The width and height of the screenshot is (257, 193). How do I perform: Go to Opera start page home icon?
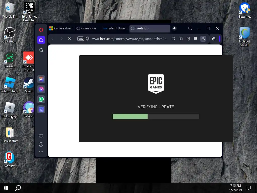click(41, 40)
